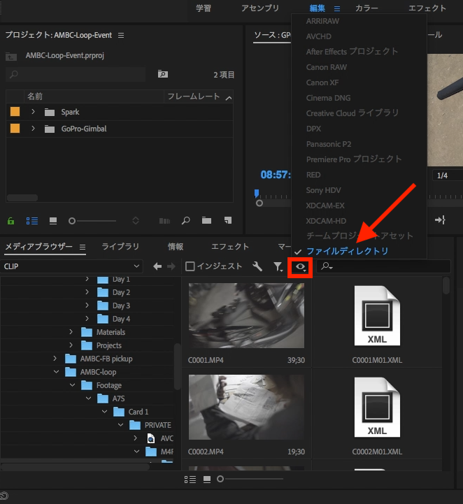Click the Media Browser search icon
The height and width of the screenshot is (504, 463).
coord(327,266)
